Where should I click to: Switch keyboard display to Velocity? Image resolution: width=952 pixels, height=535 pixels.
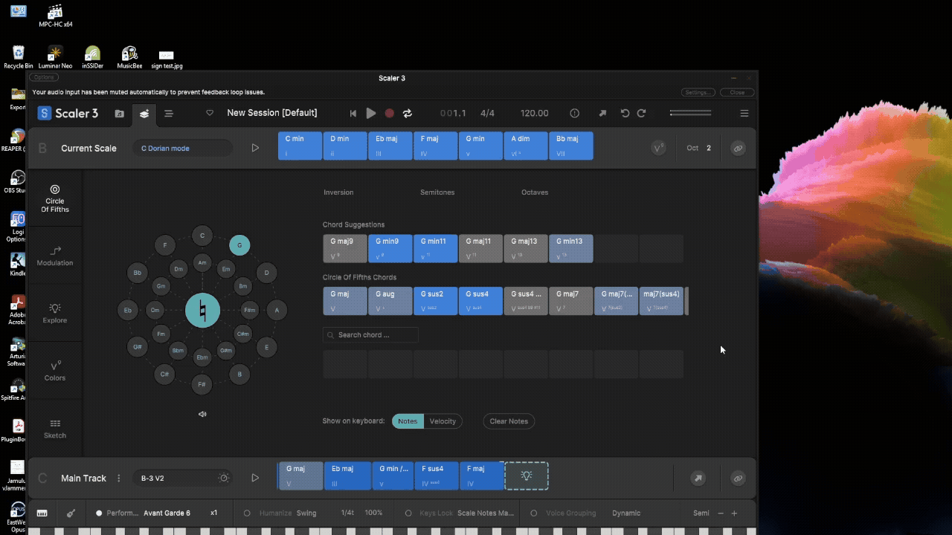pyautogui.click(x=443, y=421)
